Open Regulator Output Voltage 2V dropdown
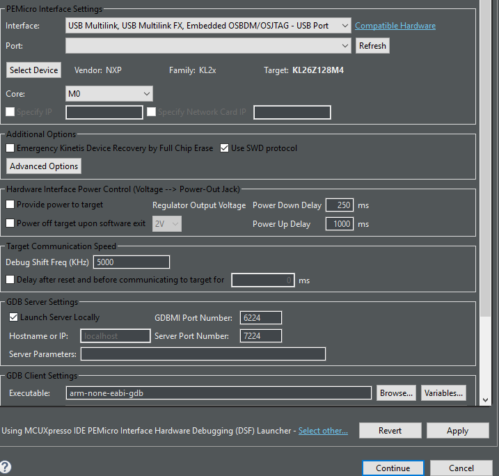 167,223
